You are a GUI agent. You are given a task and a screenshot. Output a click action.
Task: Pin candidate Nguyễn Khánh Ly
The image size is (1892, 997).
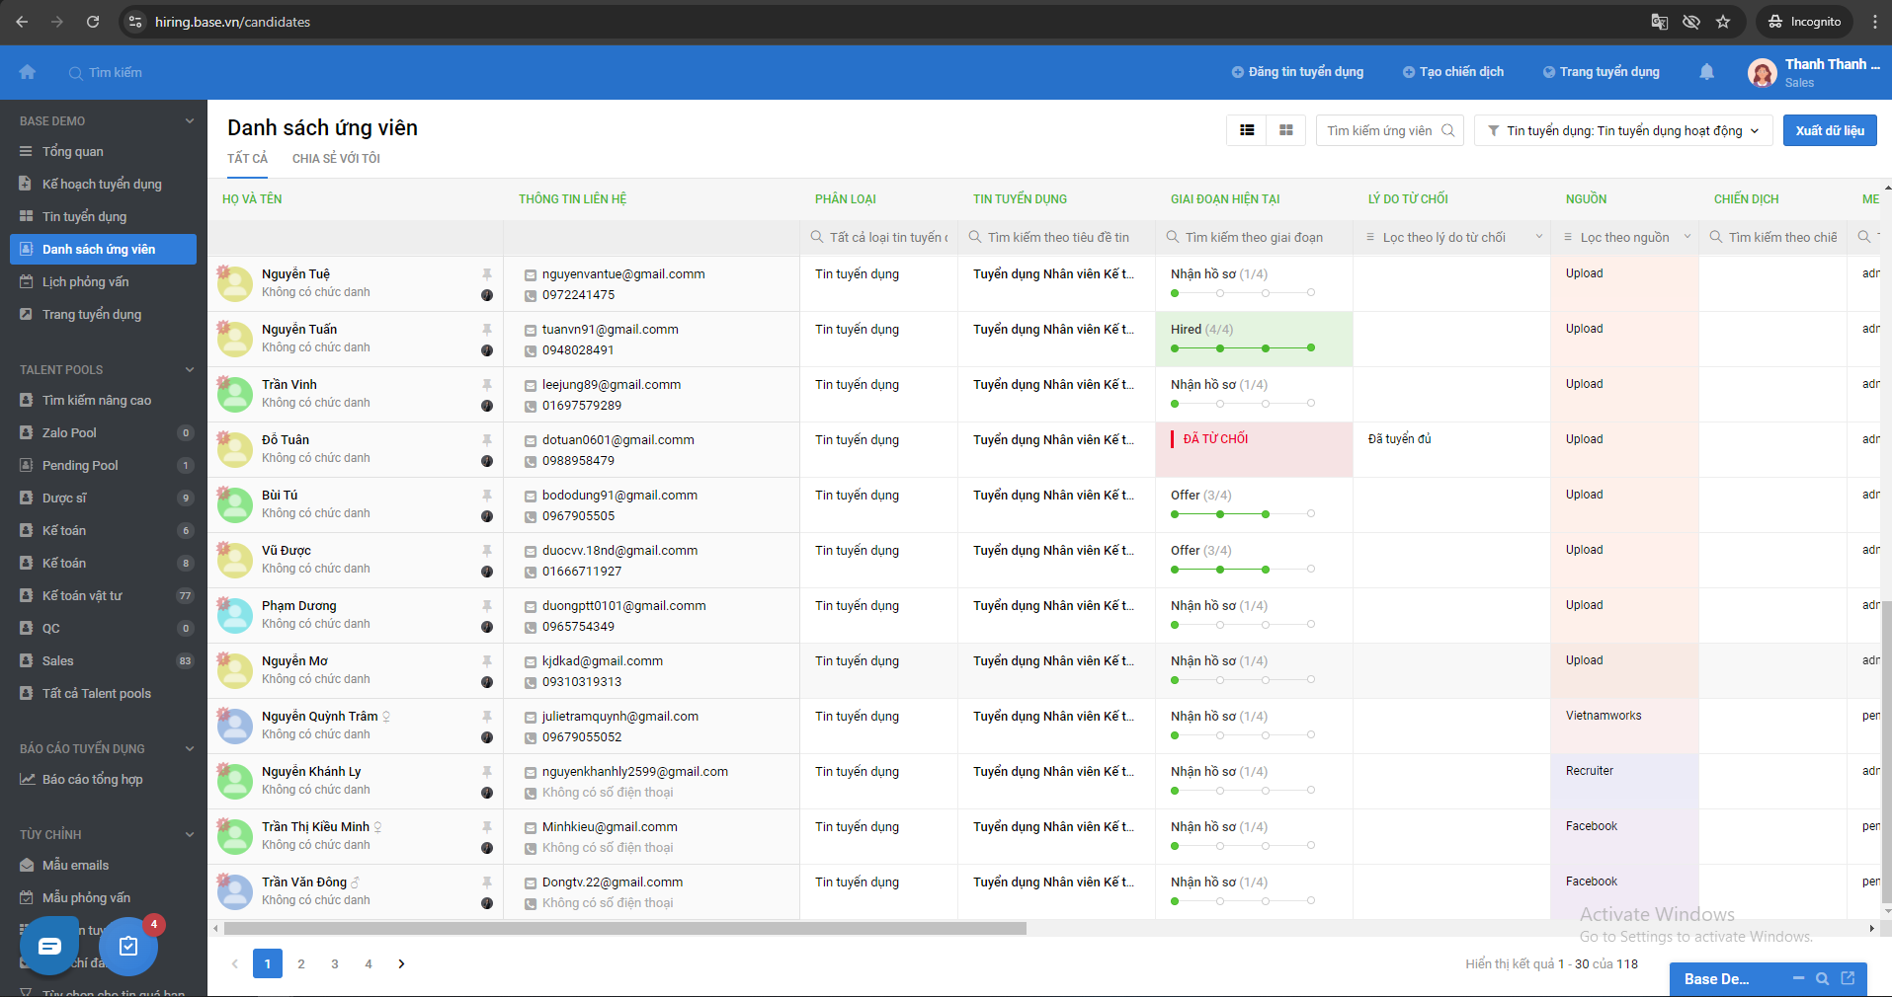pos(487,771)
